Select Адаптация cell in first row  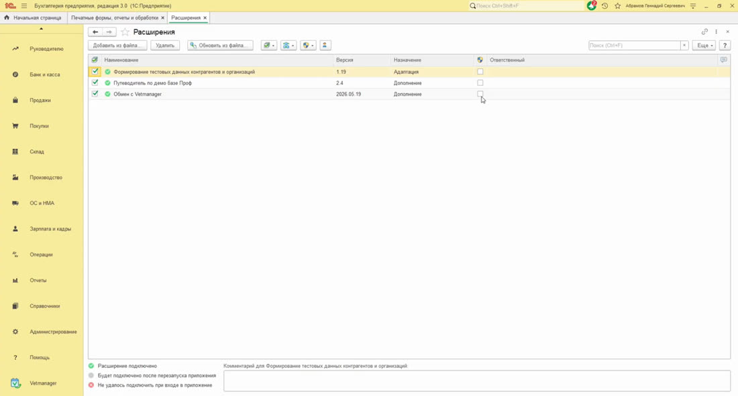[x=406, y=72]
